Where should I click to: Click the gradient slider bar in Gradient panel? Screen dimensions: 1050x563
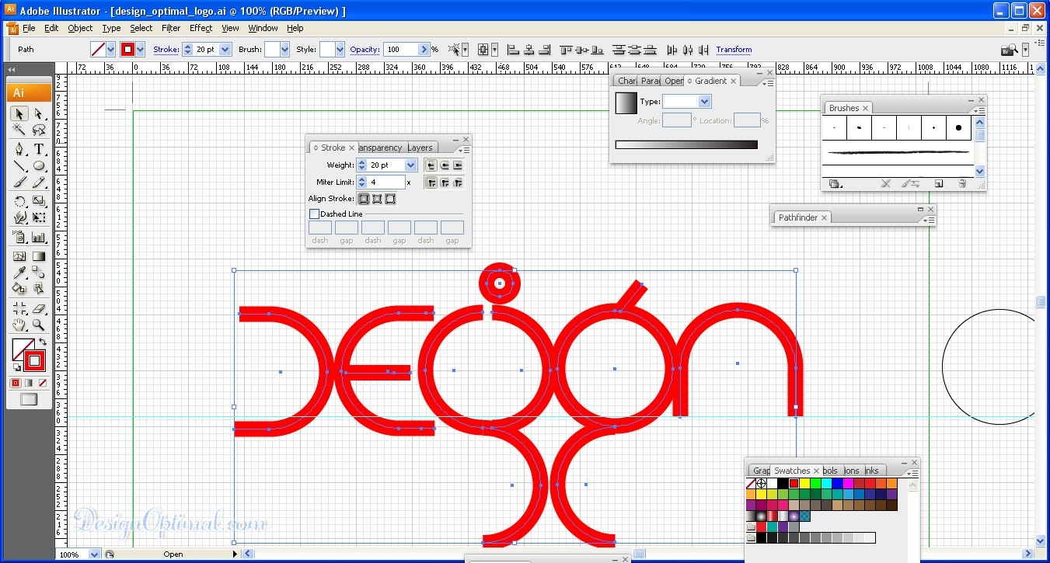(686, 144)
